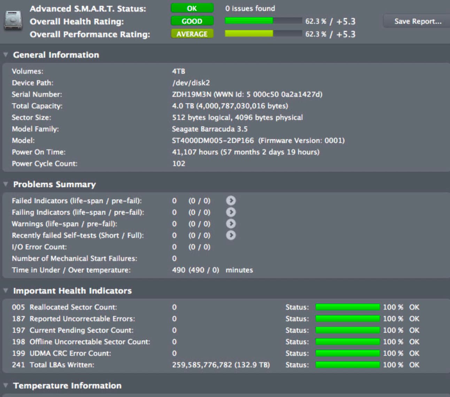Screen dimensions: 450x397
Task: Click the UDMA CRC Error Count row label
Action: tap(70, 353)
